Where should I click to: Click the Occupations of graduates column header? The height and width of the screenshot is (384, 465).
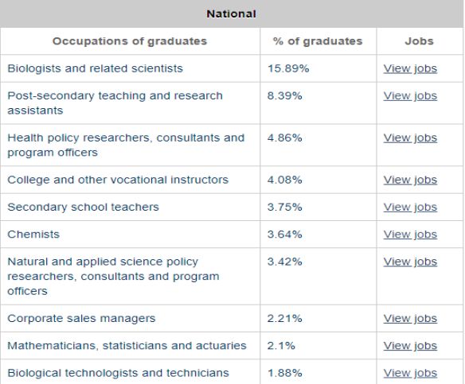click(x=130, y=41)
